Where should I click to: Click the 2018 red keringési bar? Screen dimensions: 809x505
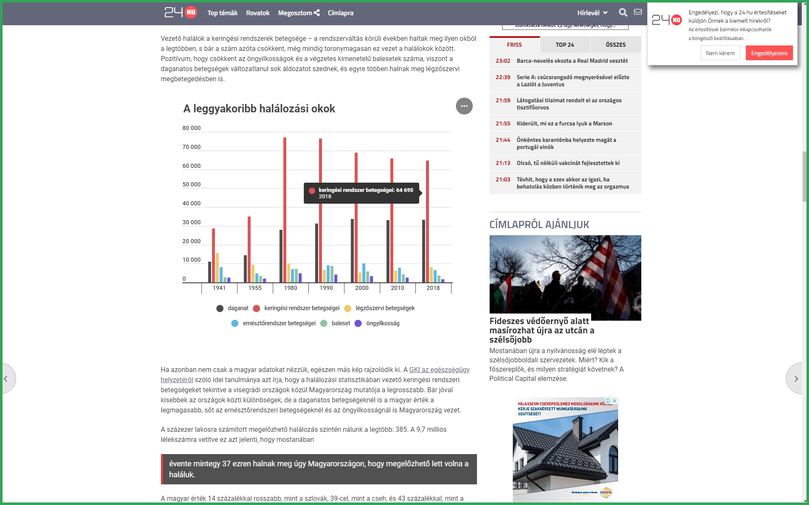coord(427,221)
